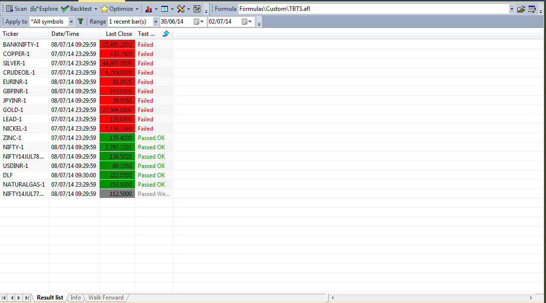This screenshot has width=546, height=303.
Task: Click the From date field 30/06/14
Action: (176, 22)
